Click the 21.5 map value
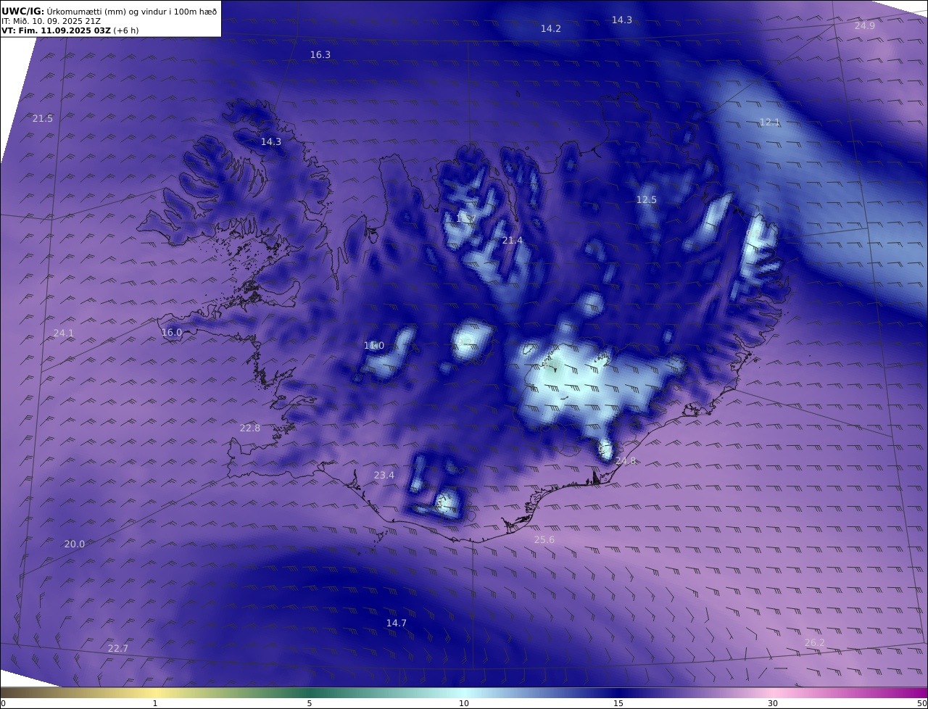This screenshot has height=709, width=928. pos(42,119)
